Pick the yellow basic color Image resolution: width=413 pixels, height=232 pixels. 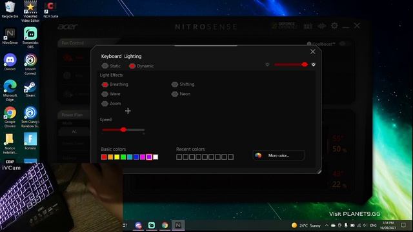(117, 157)
